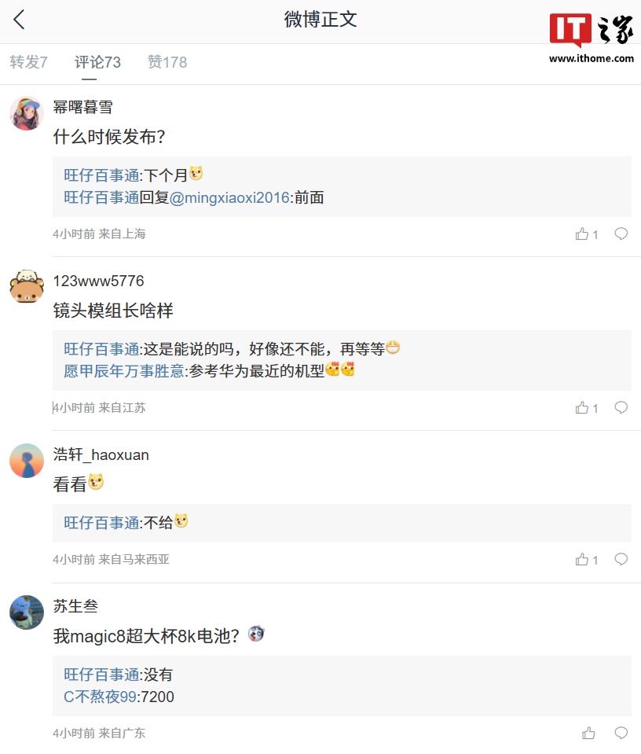The width and height of the screenshot is (641, 754).
Task: Switch to the 赞178 tab
Action: (167, 62)
